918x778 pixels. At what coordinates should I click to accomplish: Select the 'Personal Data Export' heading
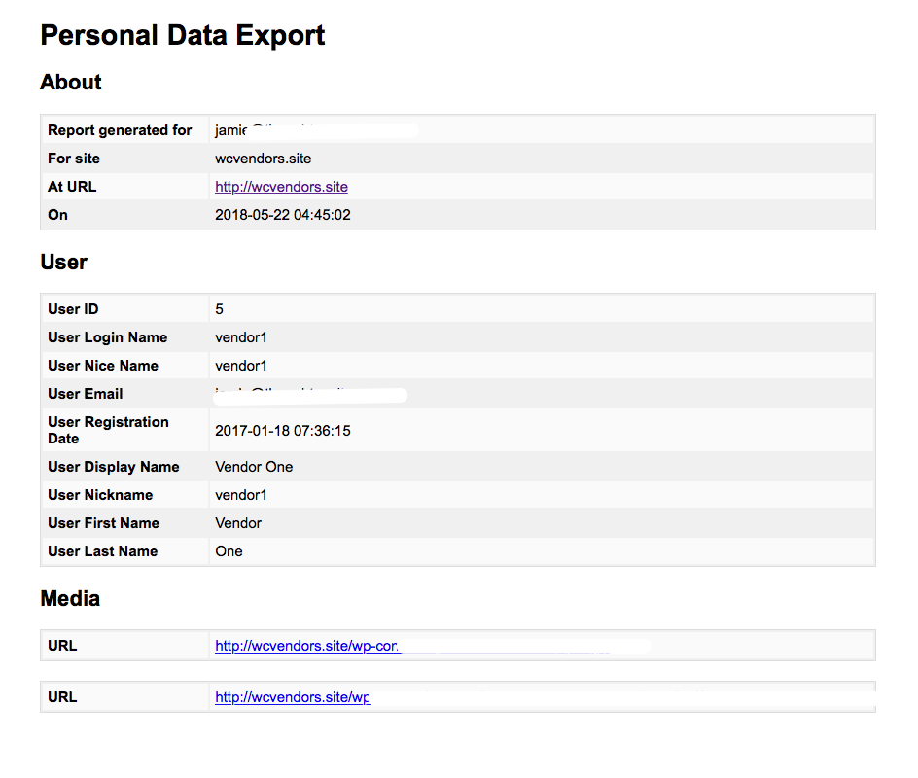[x=182, y=35]
